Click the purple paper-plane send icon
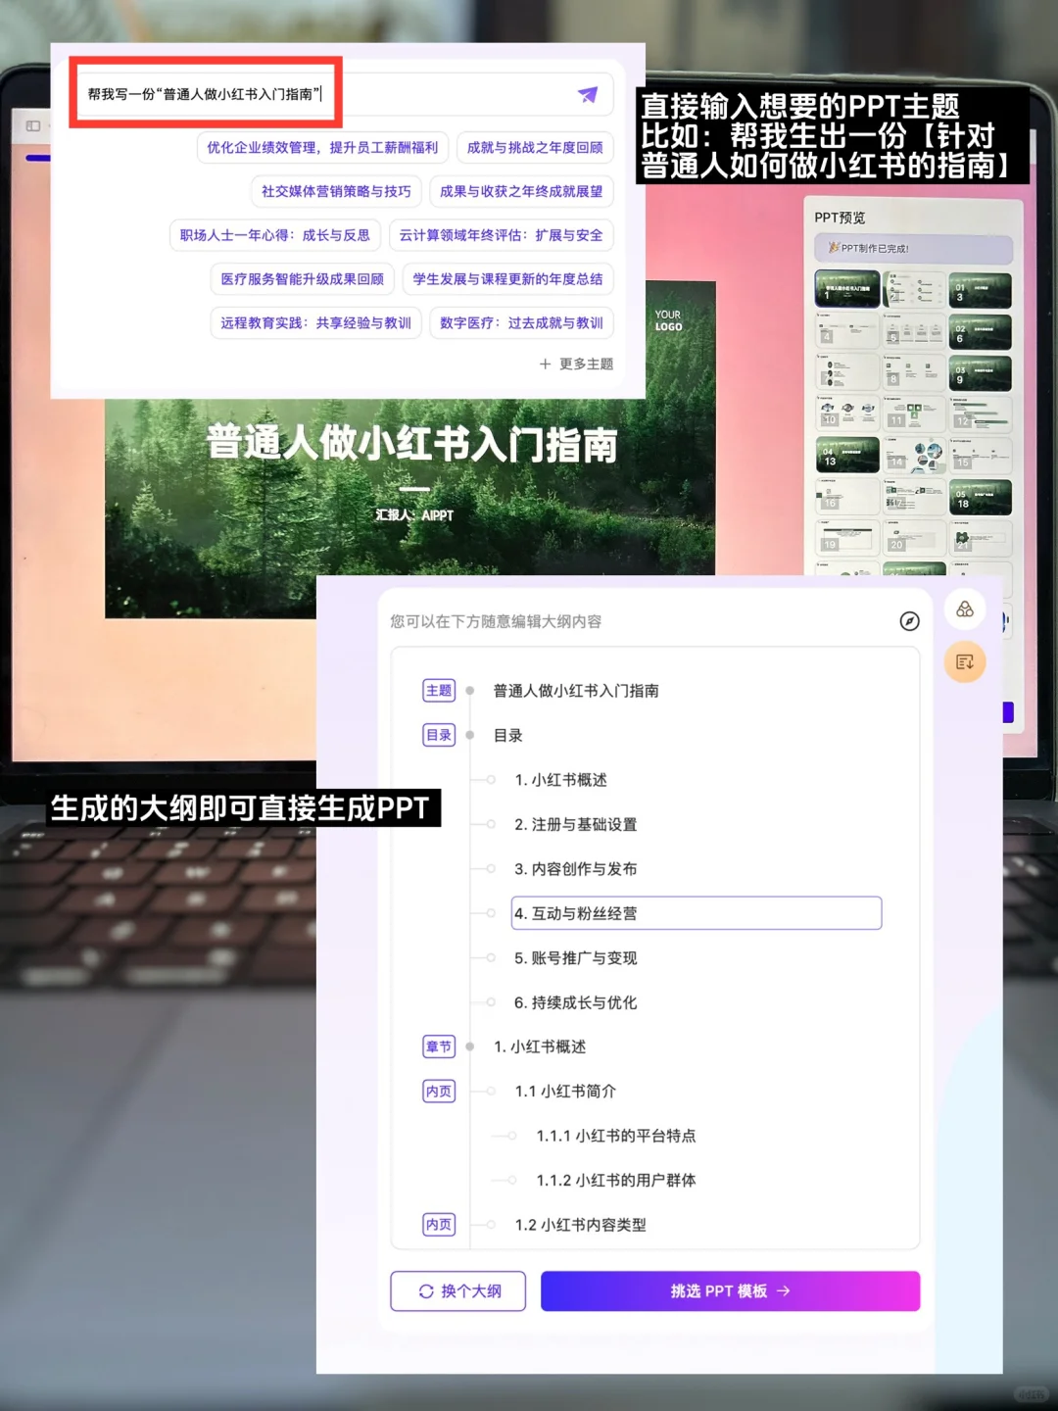Viewport: 1058px width, 1411px height. (x=588, y=94)
